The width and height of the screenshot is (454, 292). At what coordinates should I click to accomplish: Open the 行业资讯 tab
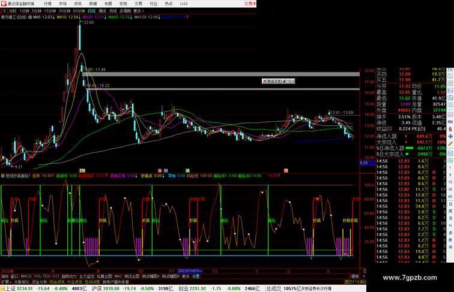tap(74, 282)
